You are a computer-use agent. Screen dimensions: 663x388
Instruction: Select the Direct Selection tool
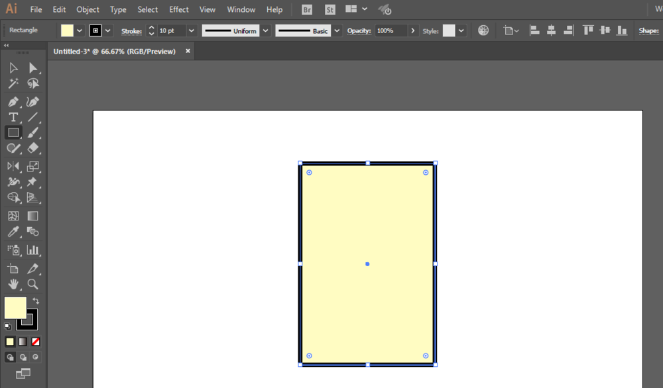click(x=33, y=68)
